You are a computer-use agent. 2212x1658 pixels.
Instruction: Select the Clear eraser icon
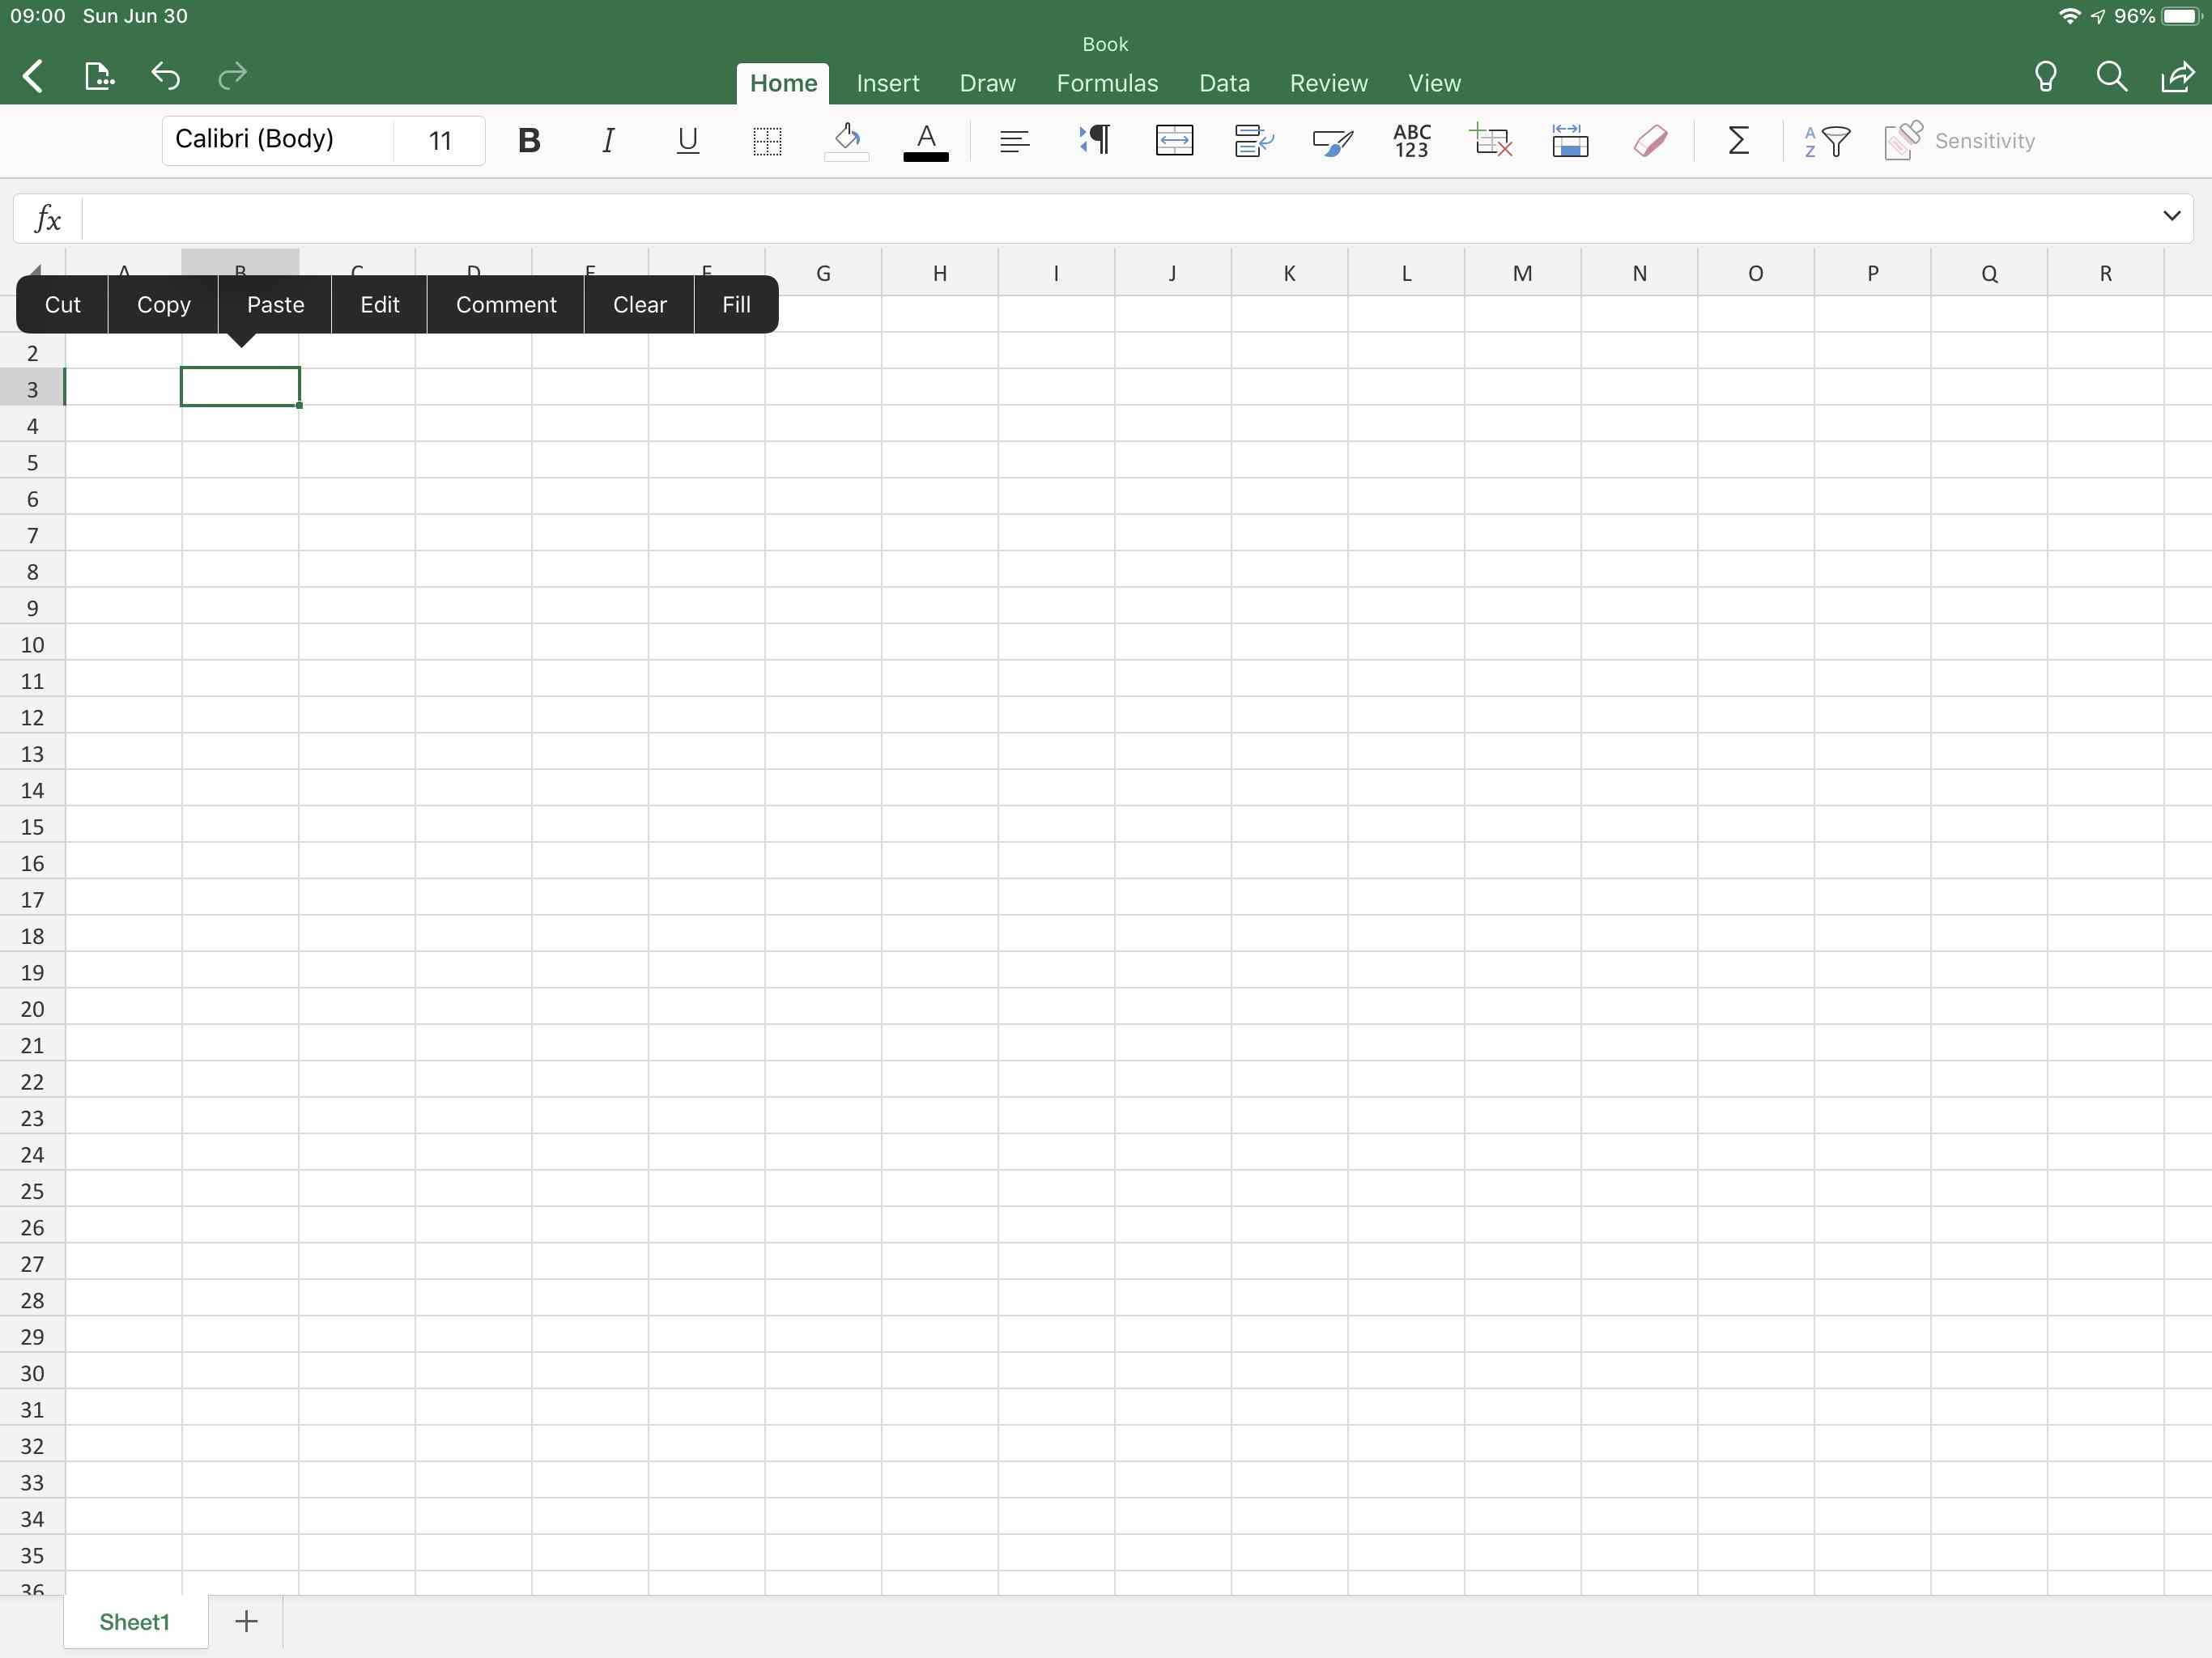click(1650, 141)
